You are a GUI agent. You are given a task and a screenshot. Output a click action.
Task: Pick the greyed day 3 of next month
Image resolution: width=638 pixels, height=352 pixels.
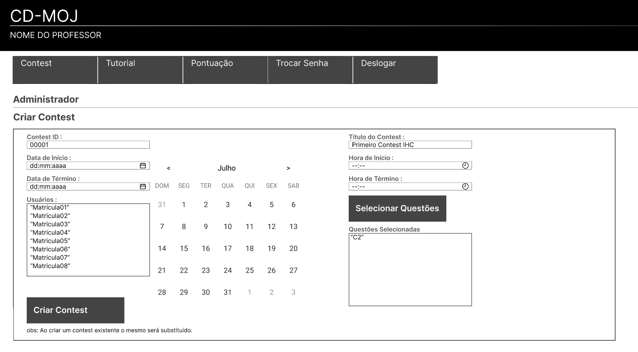tap(294, 292)
